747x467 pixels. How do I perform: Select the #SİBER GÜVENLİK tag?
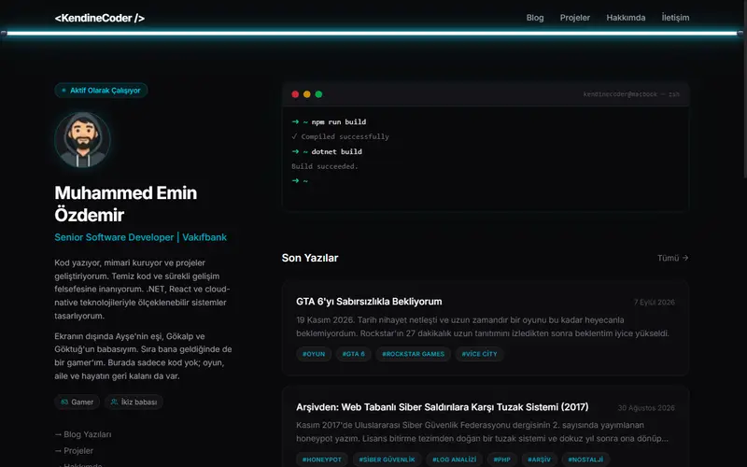pyautogui.click(x=387, y=460)
